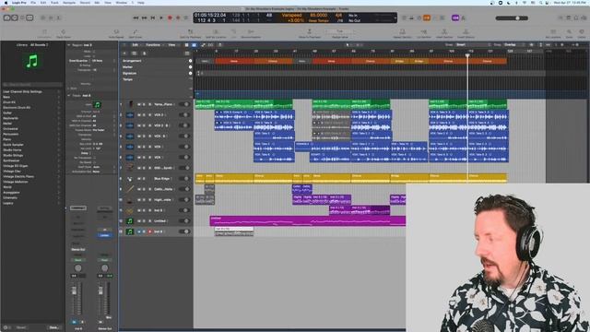
Task: Collapse the Region inspector disclosure triangle
Action: (68, 45)
